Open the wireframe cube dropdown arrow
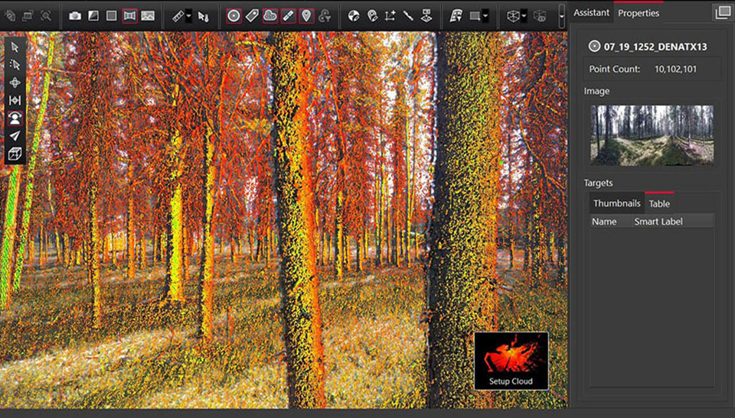Screen dimensions: 735x418 [x=524, y=16]
